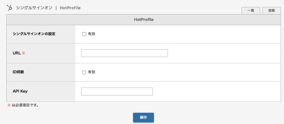284x124 pixels.
Task: Focus the URL input field
Action: coord(124,53)
